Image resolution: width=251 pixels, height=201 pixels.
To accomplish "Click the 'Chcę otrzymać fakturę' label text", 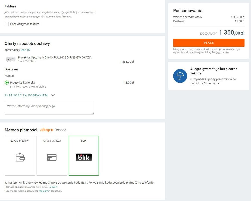I will 25,24.
